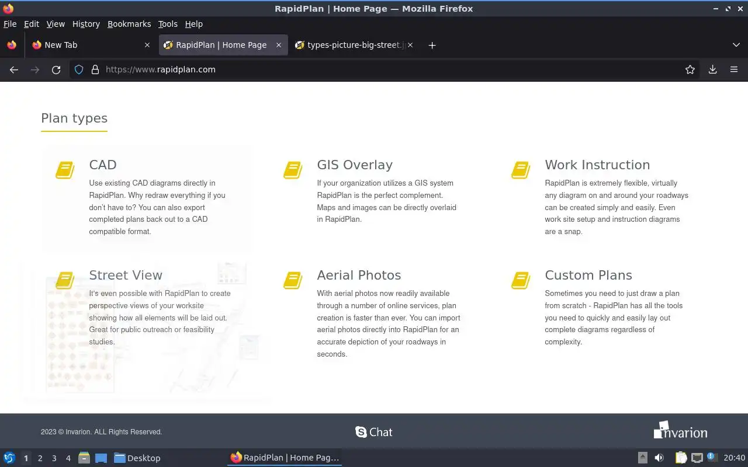Image resolution: width=748 pixels, height=467 pixels.
Task: Click the Aerial Photos book icon
Action: pos(293,280)
